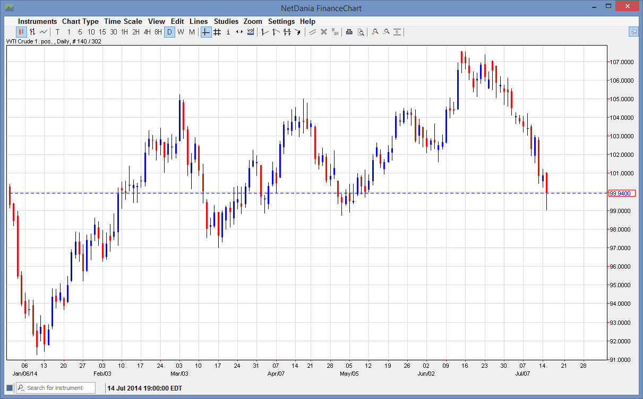Open the Time Scale dropdown
The width and height of the screenshot is (643, 399).
click(x=123, y=21)
